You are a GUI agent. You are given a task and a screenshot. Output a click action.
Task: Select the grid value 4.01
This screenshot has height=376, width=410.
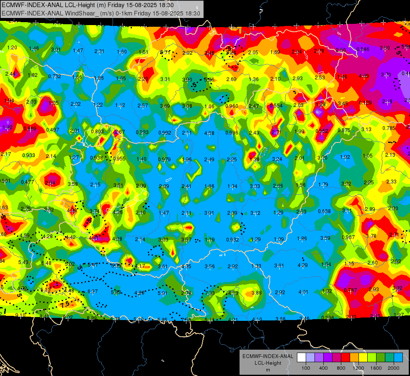click(x=303, y=292)
